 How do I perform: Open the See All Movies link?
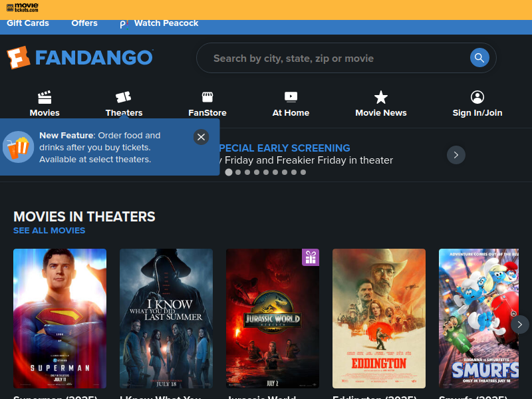click(49, 230)
